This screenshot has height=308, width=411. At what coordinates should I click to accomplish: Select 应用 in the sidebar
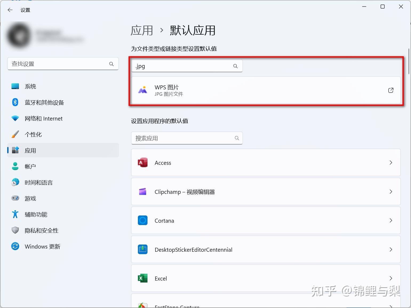pyautogui.click(x=63, y=150)
